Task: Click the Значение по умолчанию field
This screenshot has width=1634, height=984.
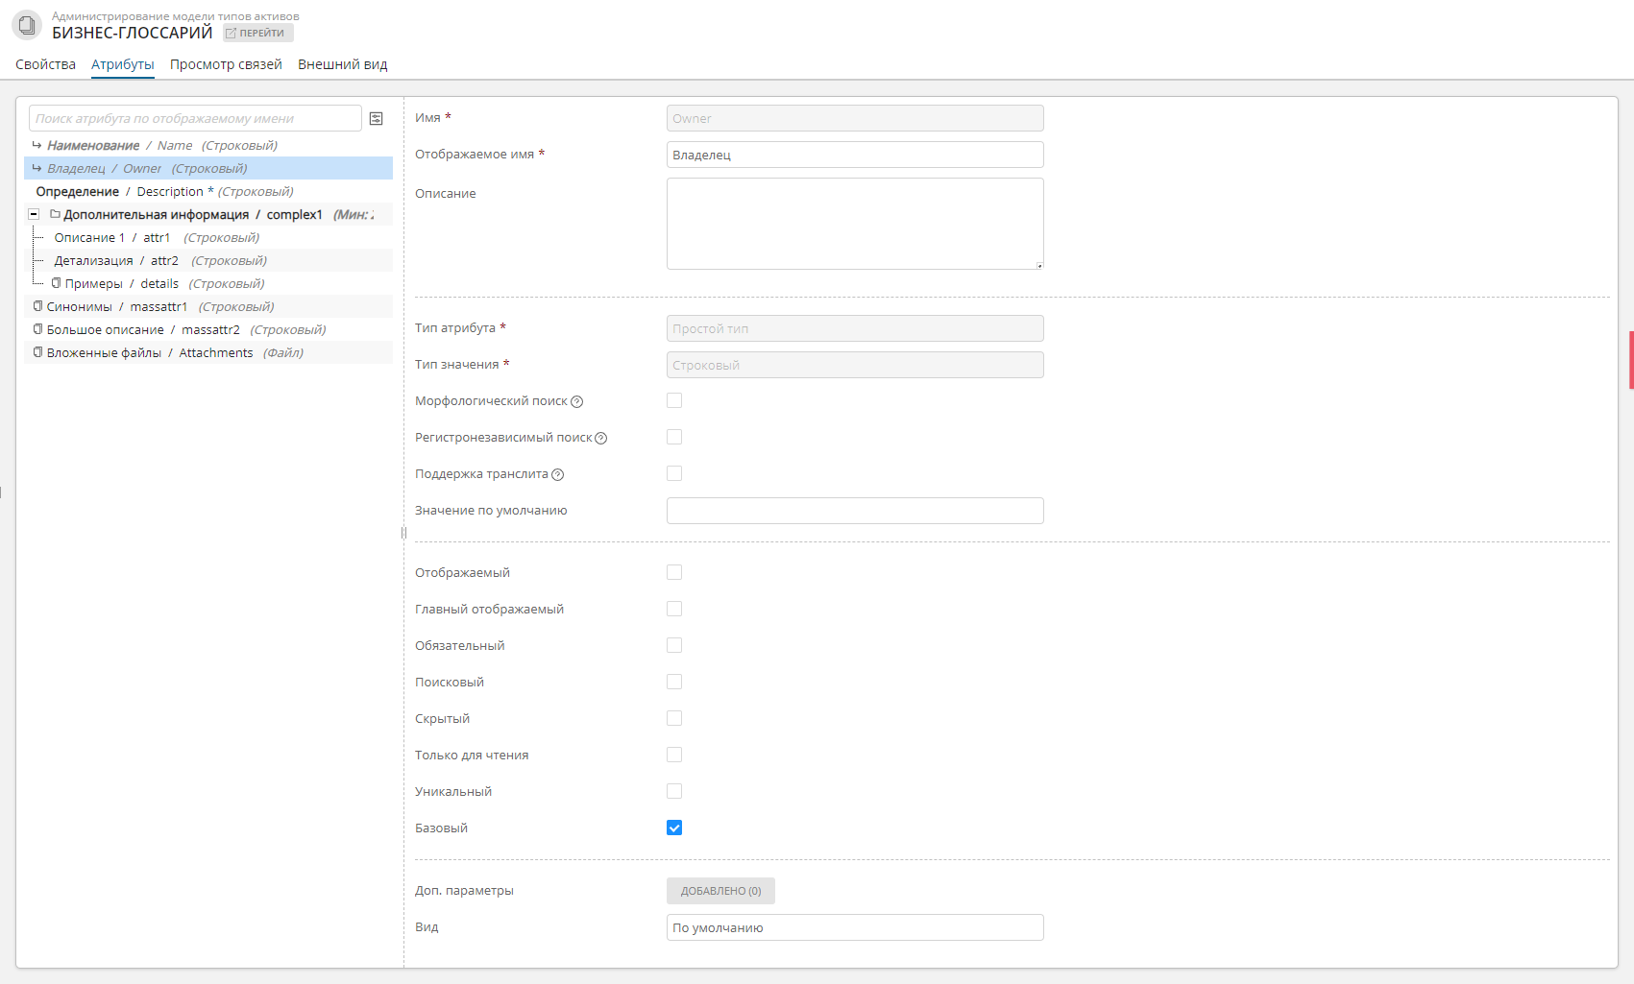Action: coord(855,511)
